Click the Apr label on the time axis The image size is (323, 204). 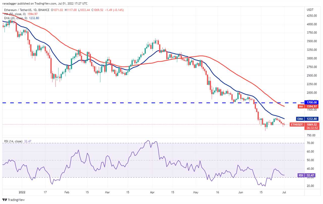[x=153, y=192]
